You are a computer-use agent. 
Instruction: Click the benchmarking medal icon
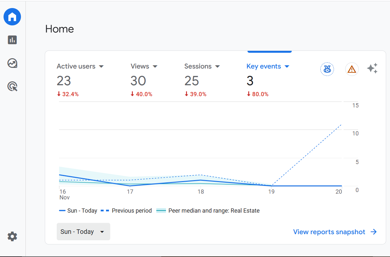pyautogui.click(x=327, y=69)
